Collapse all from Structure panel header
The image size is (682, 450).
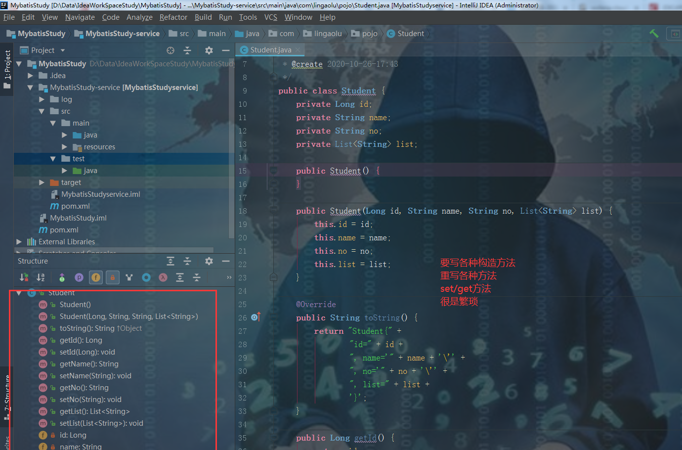pyautogui.click(x=187, y=261)
